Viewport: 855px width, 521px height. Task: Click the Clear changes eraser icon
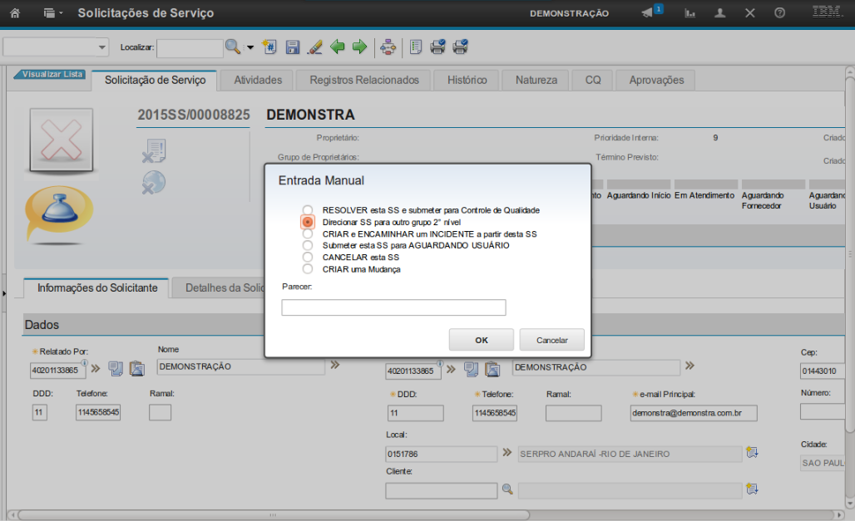coord(314,47)
